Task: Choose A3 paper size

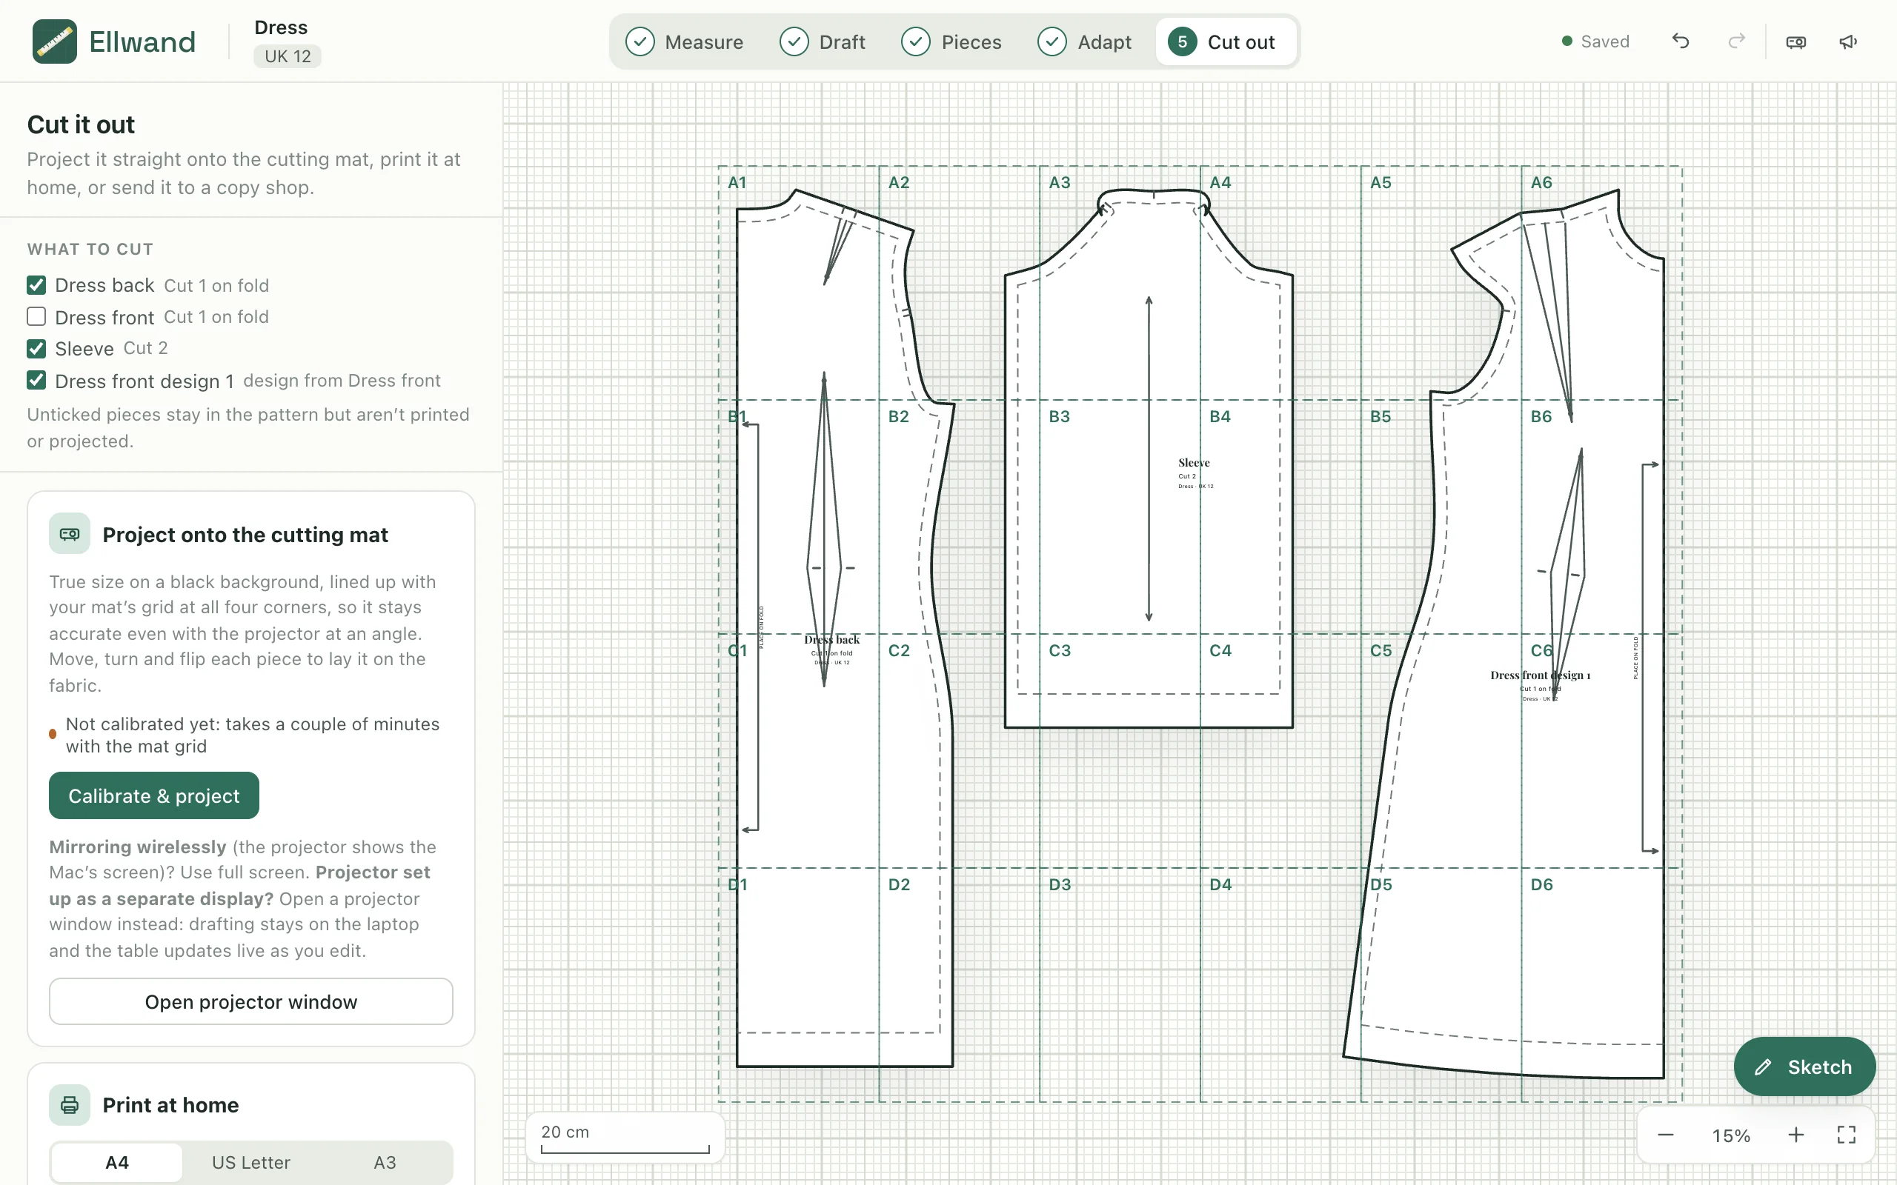Action: tap(385, 1162)
